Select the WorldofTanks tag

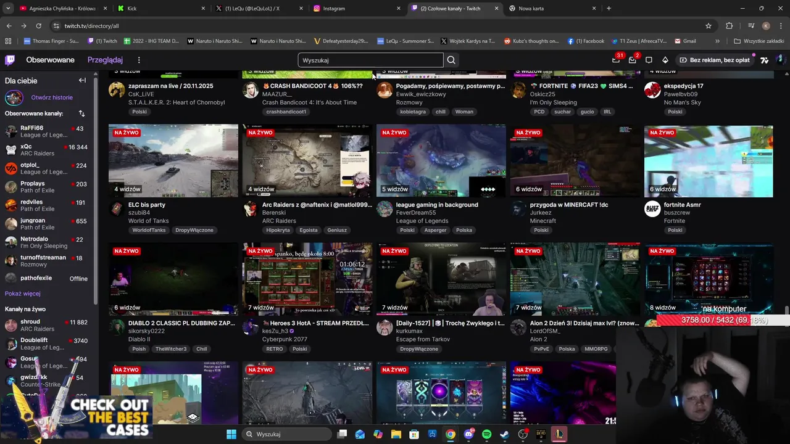[x=149, y=230]
